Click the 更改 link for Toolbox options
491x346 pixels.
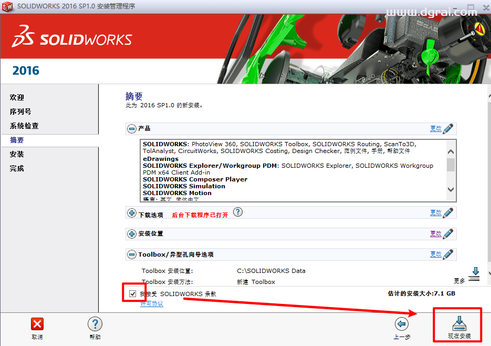(x=435, y=254)
